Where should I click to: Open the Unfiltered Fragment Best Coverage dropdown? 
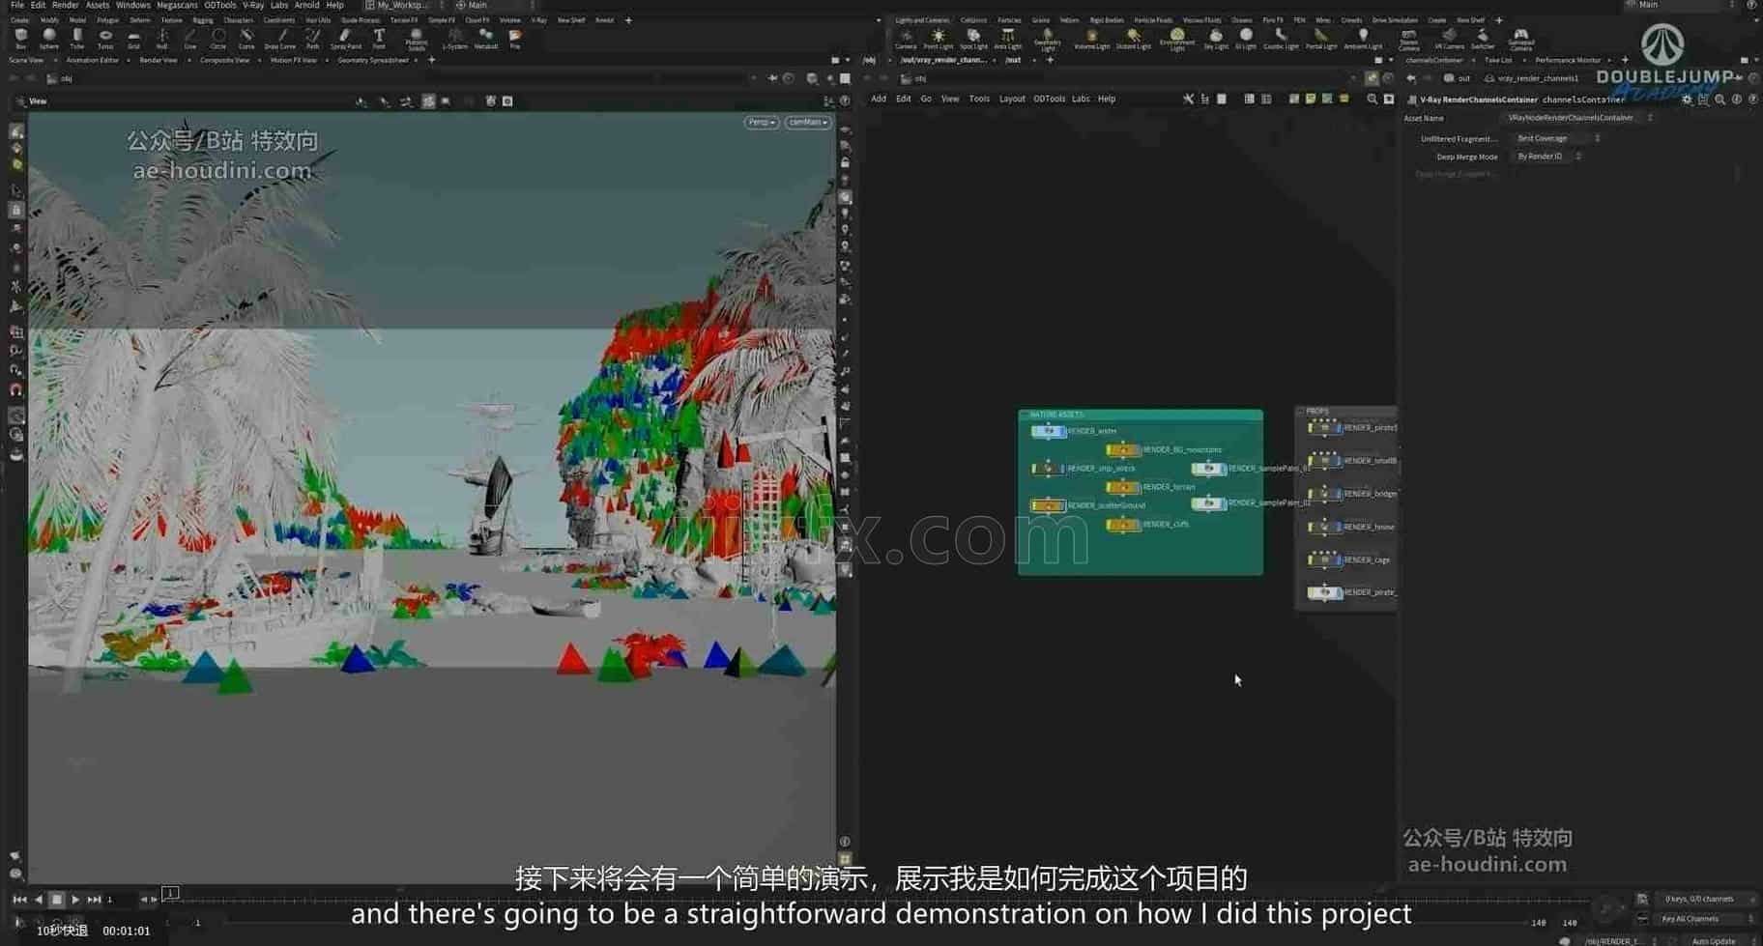pos(1556,138)
